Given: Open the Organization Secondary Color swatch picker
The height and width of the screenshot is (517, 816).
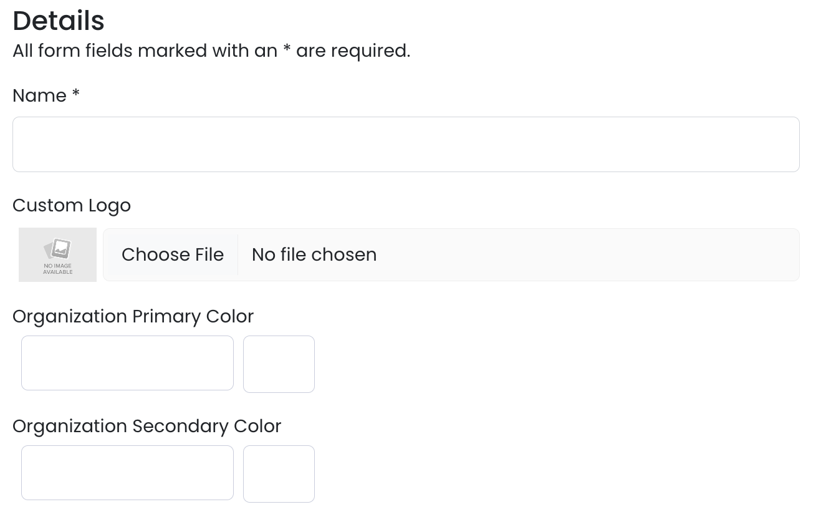Looking at the screenshot, I should (279, 474).
